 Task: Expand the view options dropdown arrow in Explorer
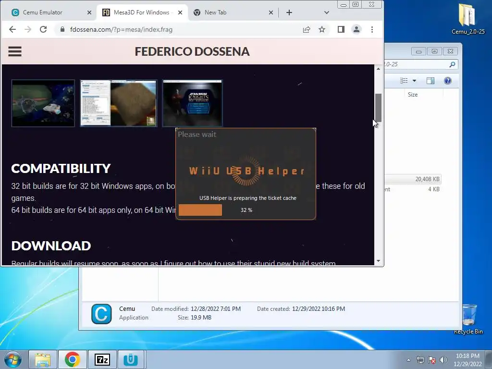[x=414, y=81]
